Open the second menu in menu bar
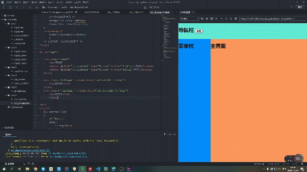The height and width of the screenshot is (172, 307). [17, 2]
